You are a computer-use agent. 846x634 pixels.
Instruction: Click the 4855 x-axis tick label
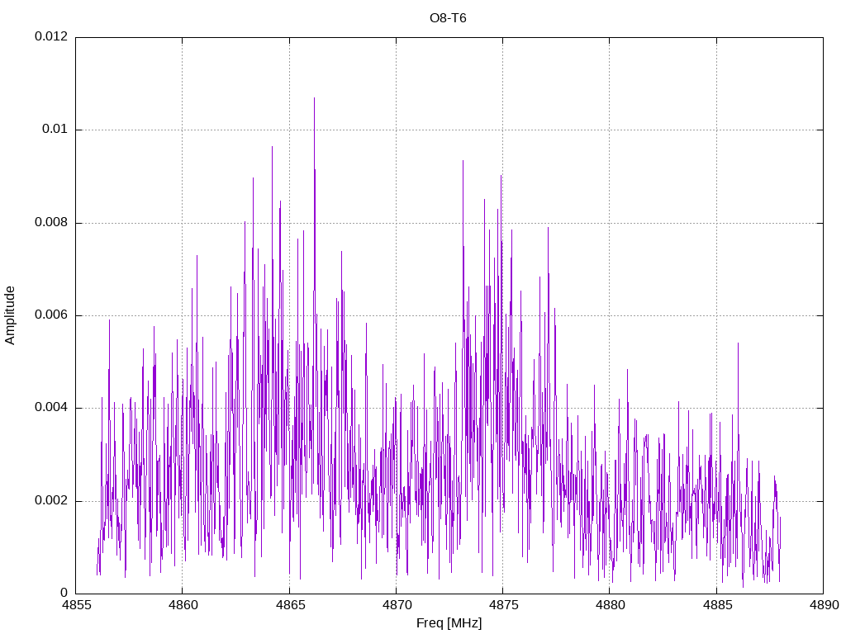coord(75,605)
